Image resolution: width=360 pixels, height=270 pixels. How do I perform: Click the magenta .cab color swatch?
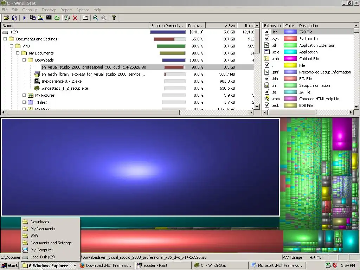coord(290,59)
